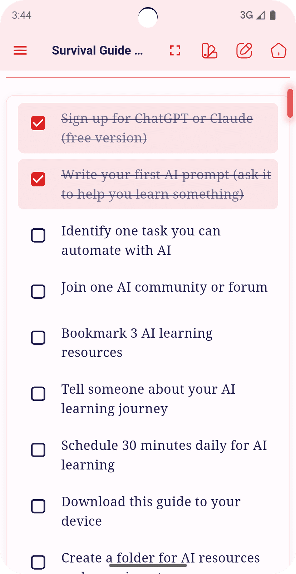296x574 pixels.
Task: Enter fullscreen reading mode
Action: point(175,50)
